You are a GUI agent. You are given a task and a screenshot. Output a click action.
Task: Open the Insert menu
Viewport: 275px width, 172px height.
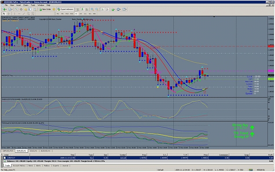tap(18, 5)
